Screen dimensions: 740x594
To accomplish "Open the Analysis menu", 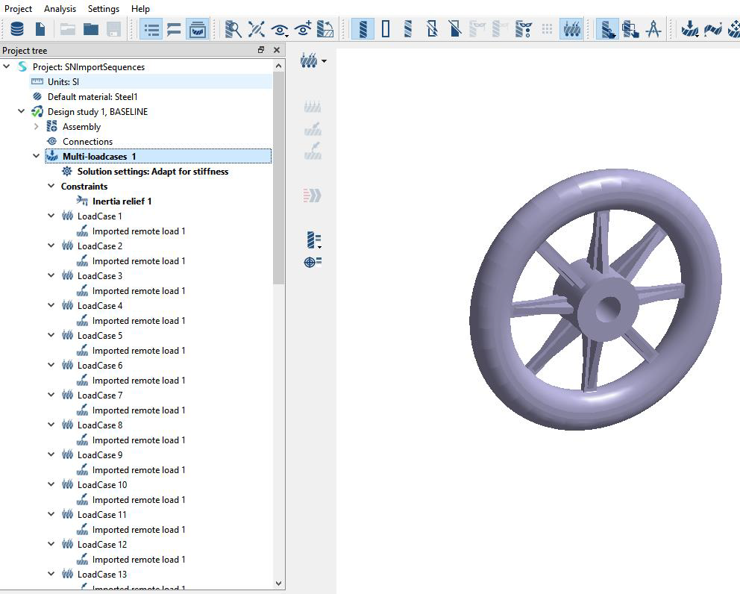I will pos(60,8).
